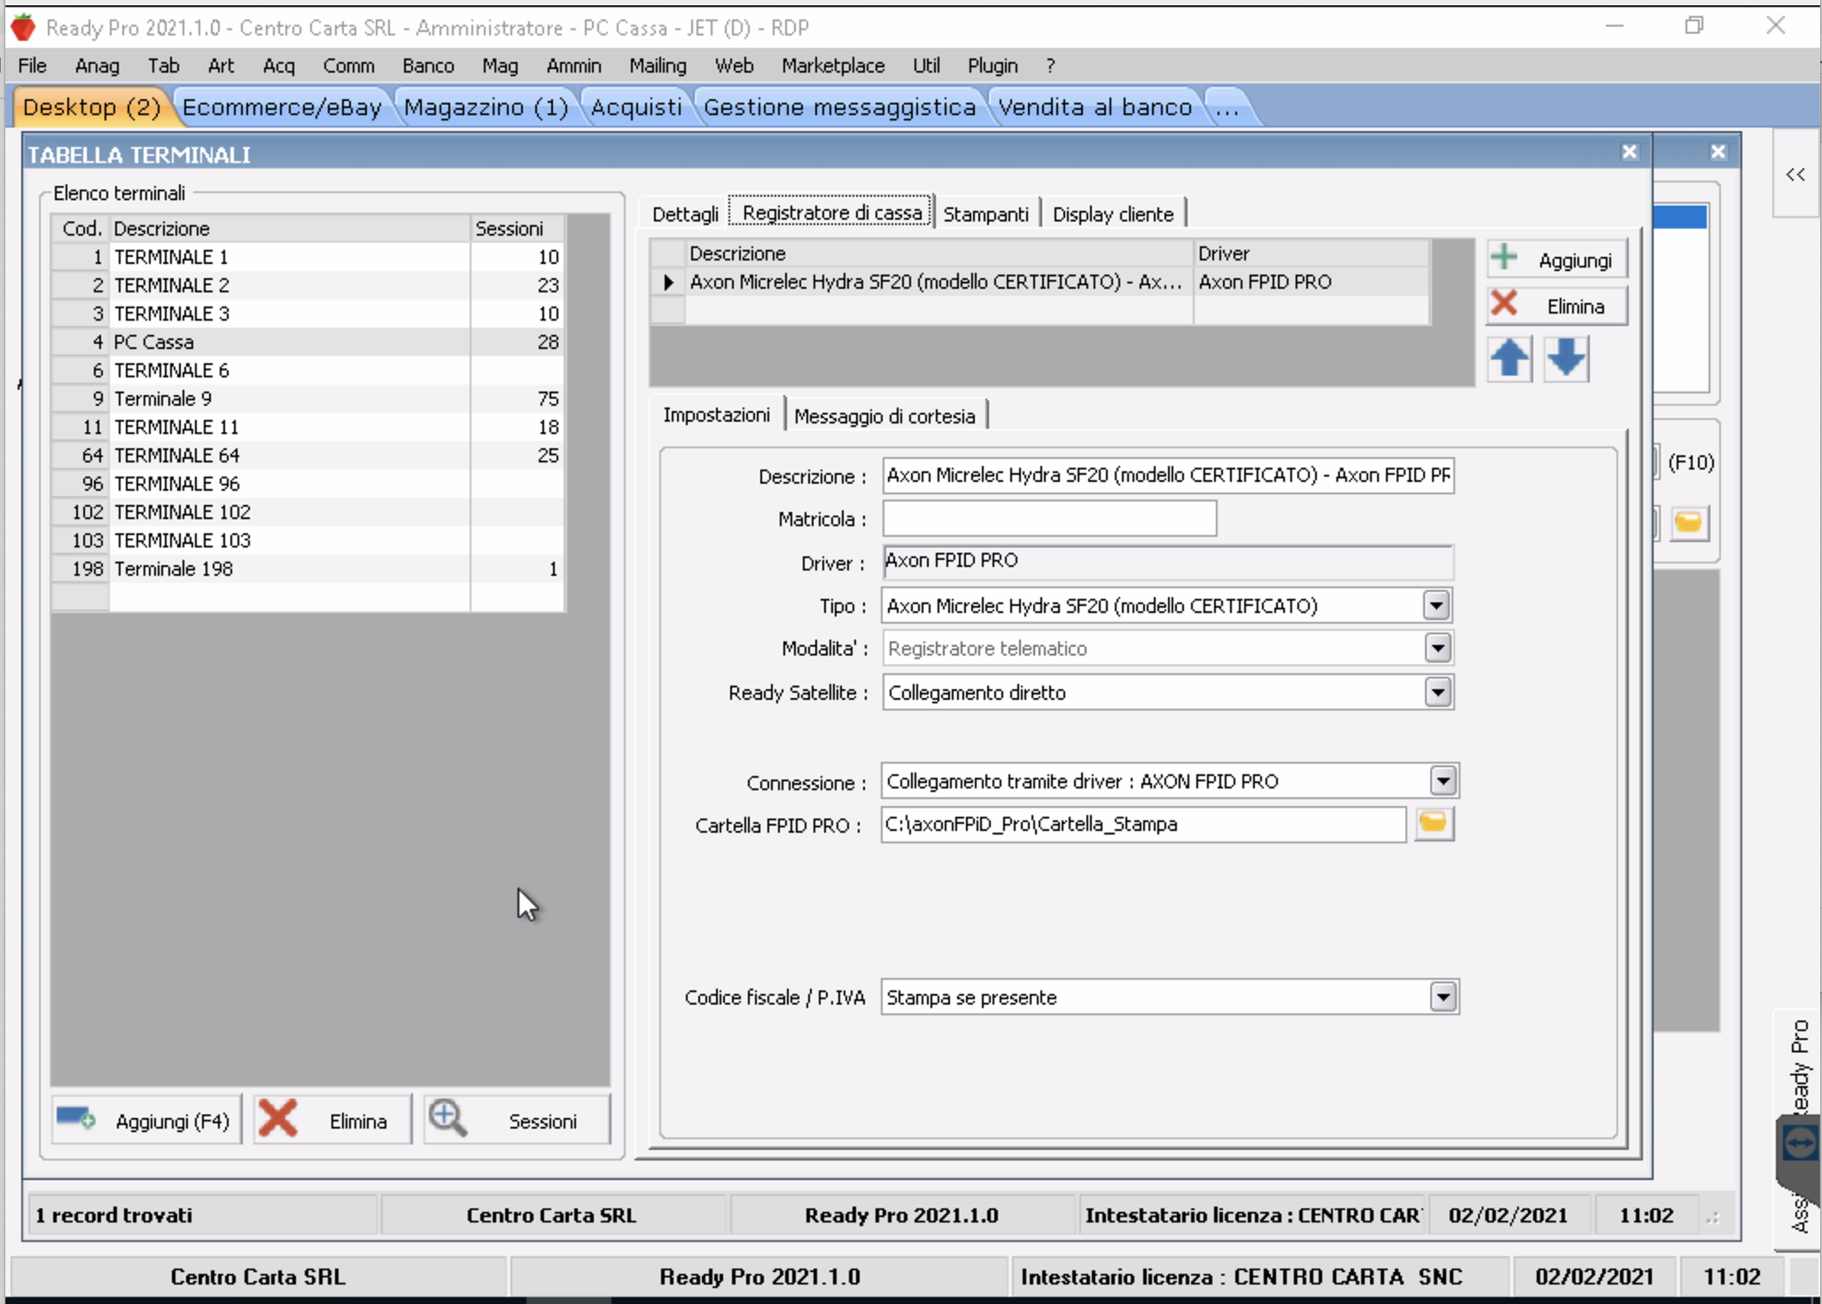Open the ? help menu

[x=1050, y=66]
